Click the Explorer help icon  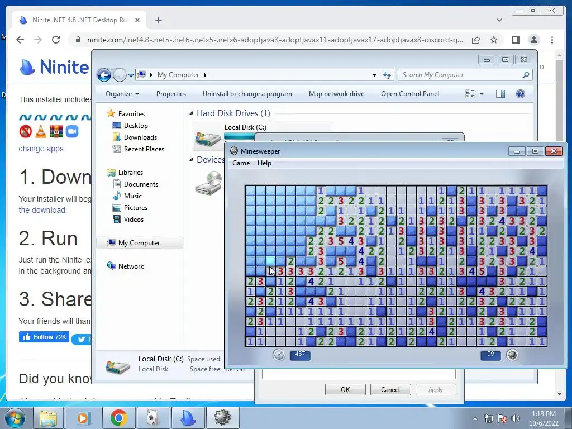[521, 94]
